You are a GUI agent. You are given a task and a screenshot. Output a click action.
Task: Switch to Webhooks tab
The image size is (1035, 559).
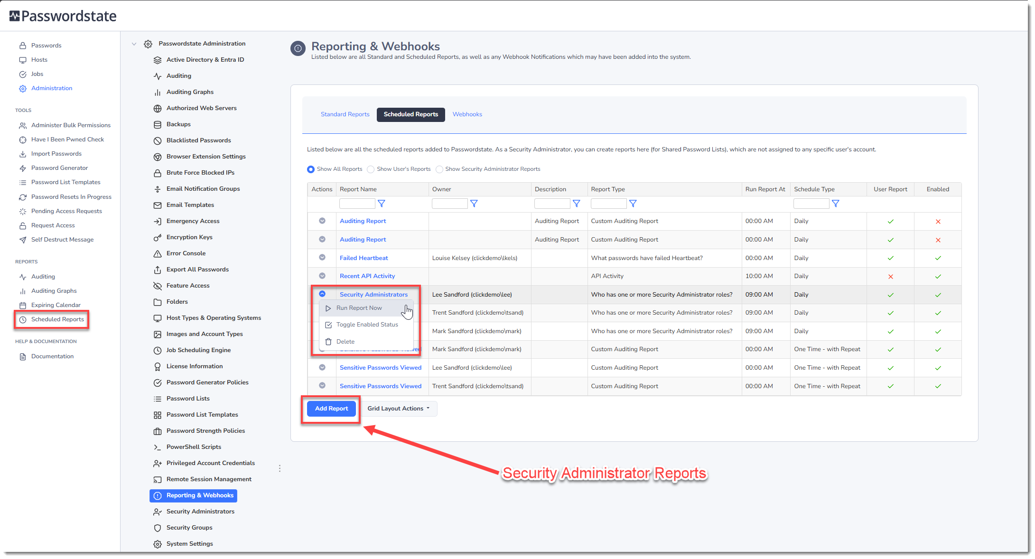(467, 114)
